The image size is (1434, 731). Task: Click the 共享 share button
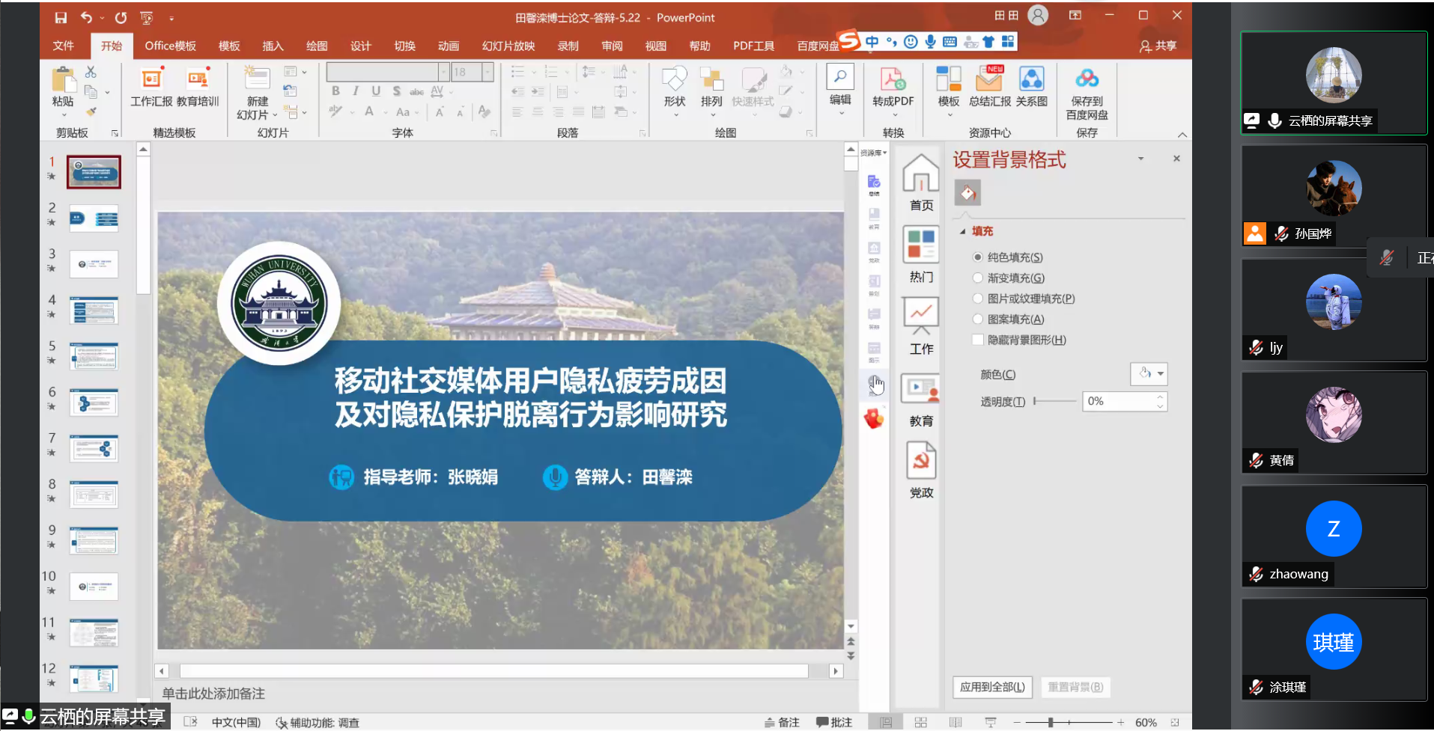click(1158, 46)
